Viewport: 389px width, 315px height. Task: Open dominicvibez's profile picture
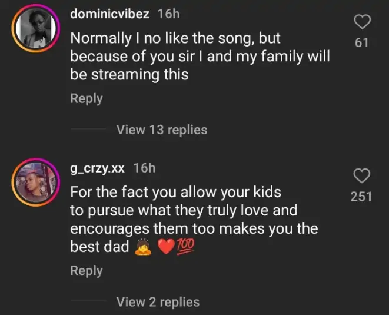click(35, 28)
